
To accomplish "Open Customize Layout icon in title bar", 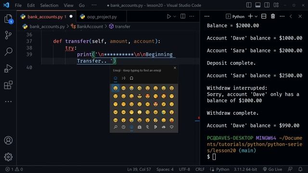I will pos(276,5).
